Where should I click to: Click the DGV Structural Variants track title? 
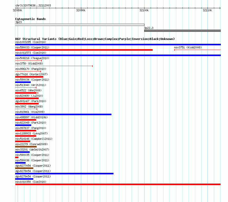[x=95, y=39]
